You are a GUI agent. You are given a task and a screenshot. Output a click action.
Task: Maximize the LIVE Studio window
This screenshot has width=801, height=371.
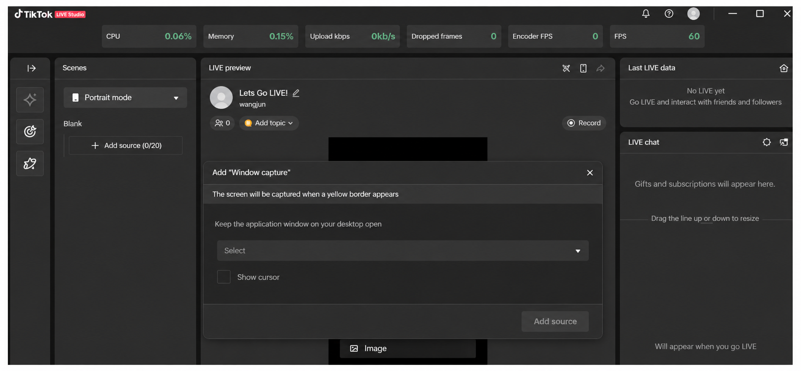[x=760, y=14]
